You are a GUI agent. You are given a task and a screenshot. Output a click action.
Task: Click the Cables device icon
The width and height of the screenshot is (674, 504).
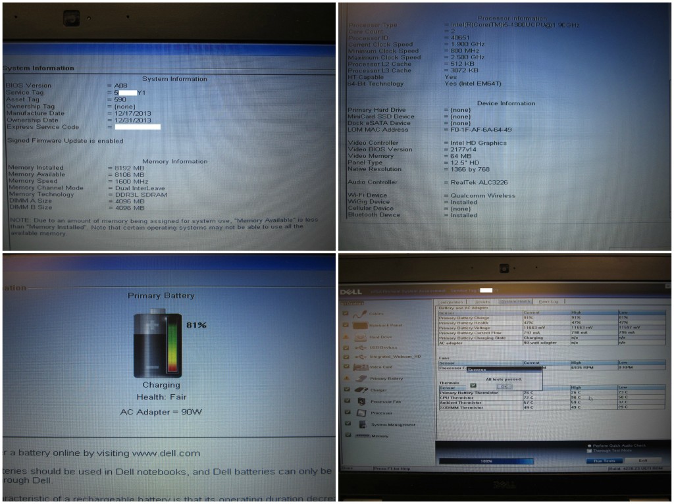(359, 314)
